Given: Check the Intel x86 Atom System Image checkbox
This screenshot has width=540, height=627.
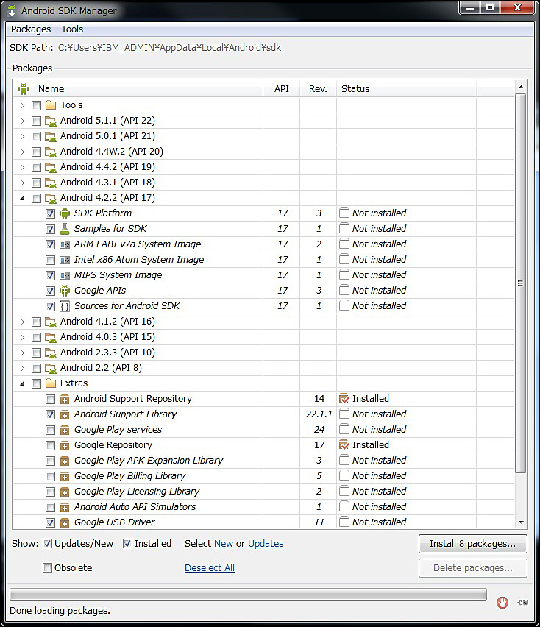Looking at the screenshot, I should [x=50, y=259].
